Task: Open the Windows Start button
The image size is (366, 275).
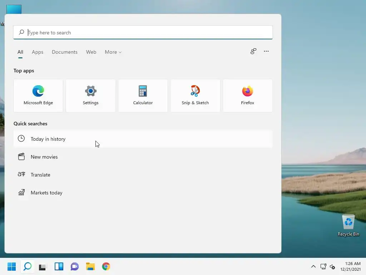Action: 11,266
